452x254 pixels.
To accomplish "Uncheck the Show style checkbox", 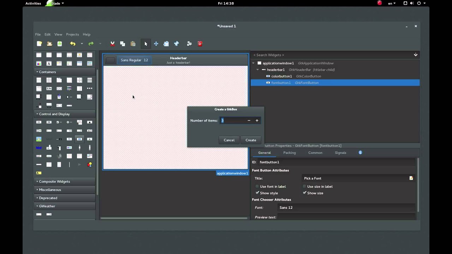I will pos(257,193).
